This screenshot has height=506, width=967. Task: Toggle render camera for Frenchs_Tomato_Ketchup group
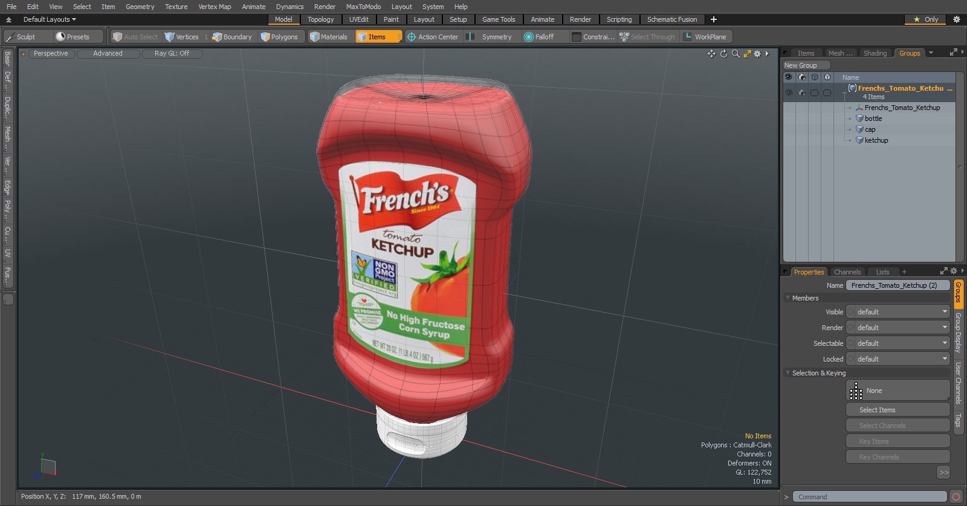(x=802, y=92)
